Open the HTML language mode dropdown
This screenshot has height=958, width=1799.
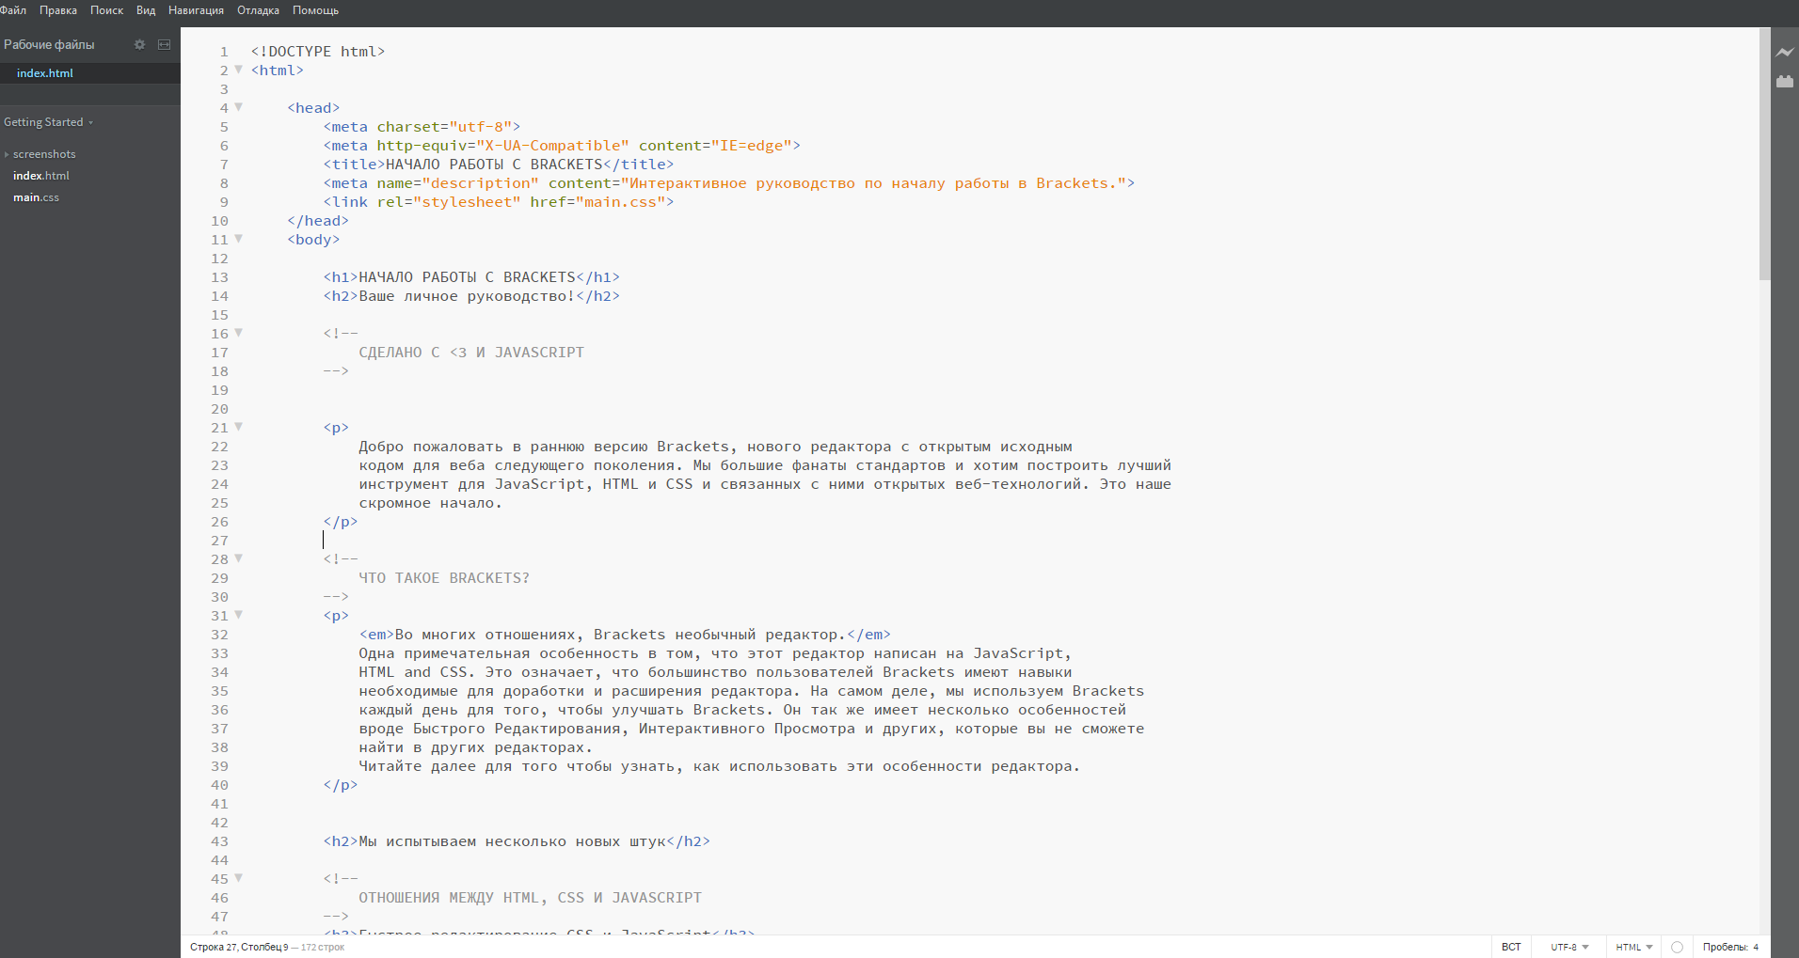1633,947
